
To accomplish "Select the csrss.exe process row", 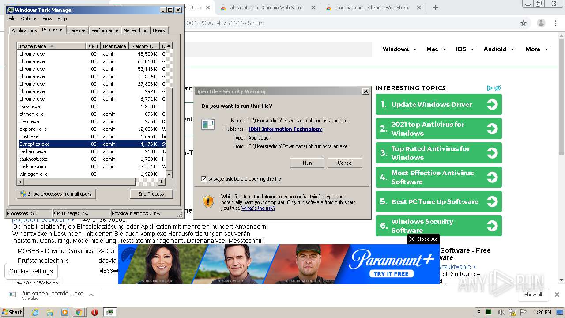I will click(x=92, y=106).
